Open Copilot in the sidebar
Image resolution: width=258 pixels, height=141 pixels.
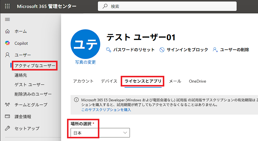click(x=21, y=43)
